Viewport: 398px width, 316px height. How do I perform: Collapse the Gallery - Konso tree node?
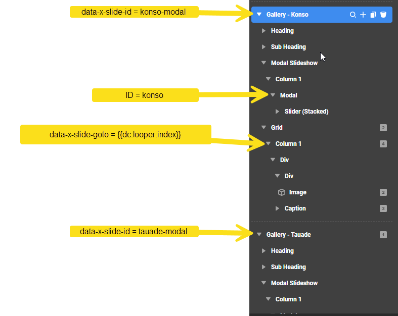pos(259,15)
